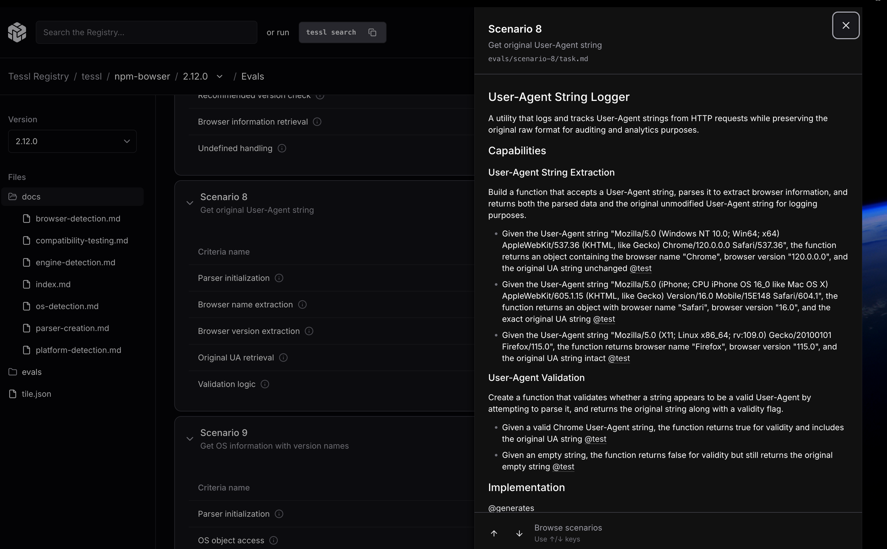Expand the evals folder

32,372
